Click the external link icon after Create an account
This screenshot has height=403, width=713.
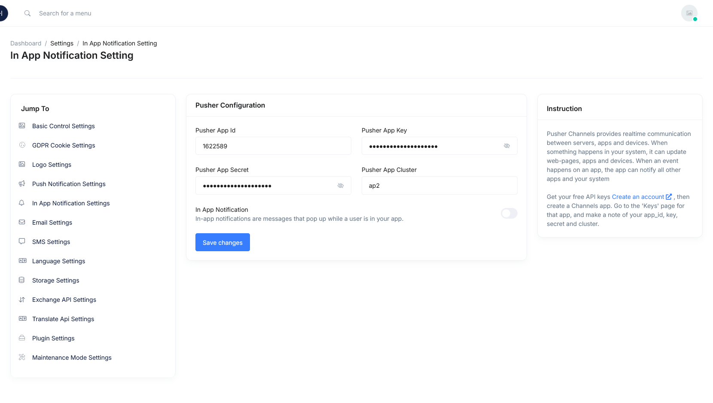click(669, 197)
